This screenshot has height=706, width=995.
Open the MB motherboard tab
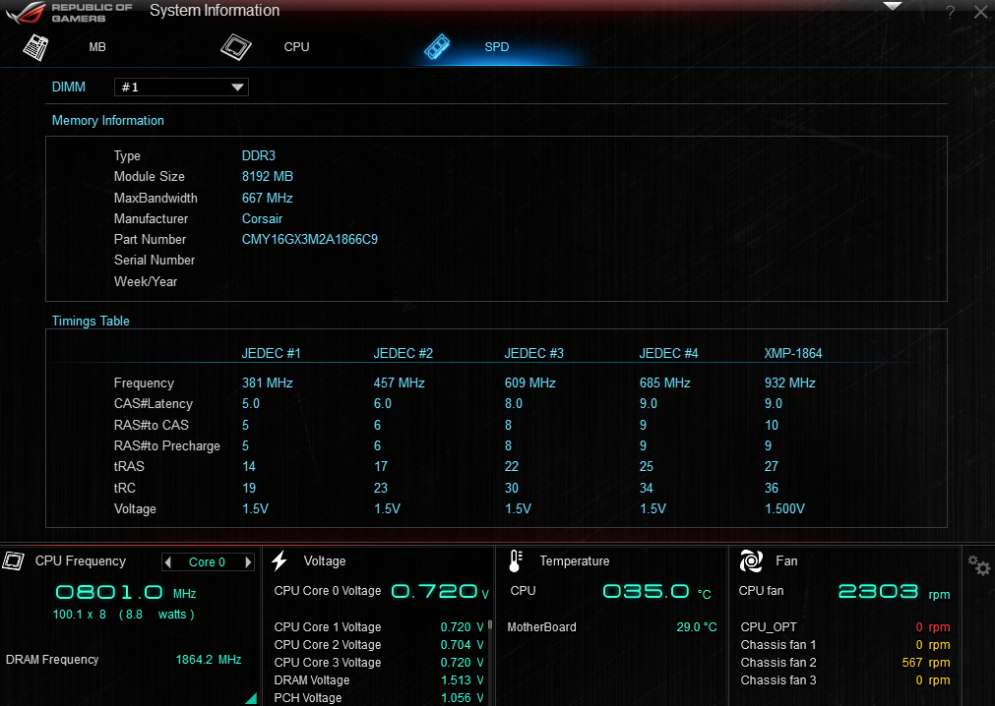[97, 47]
